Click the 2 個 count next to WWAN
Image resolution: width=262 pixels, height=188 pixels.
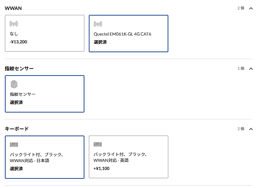(x=241, y=8)
